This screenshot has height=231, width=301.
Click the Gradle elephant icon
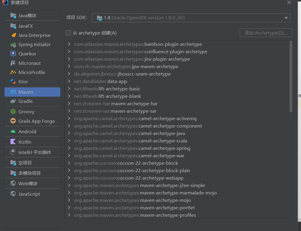click(x=13, y=101)
